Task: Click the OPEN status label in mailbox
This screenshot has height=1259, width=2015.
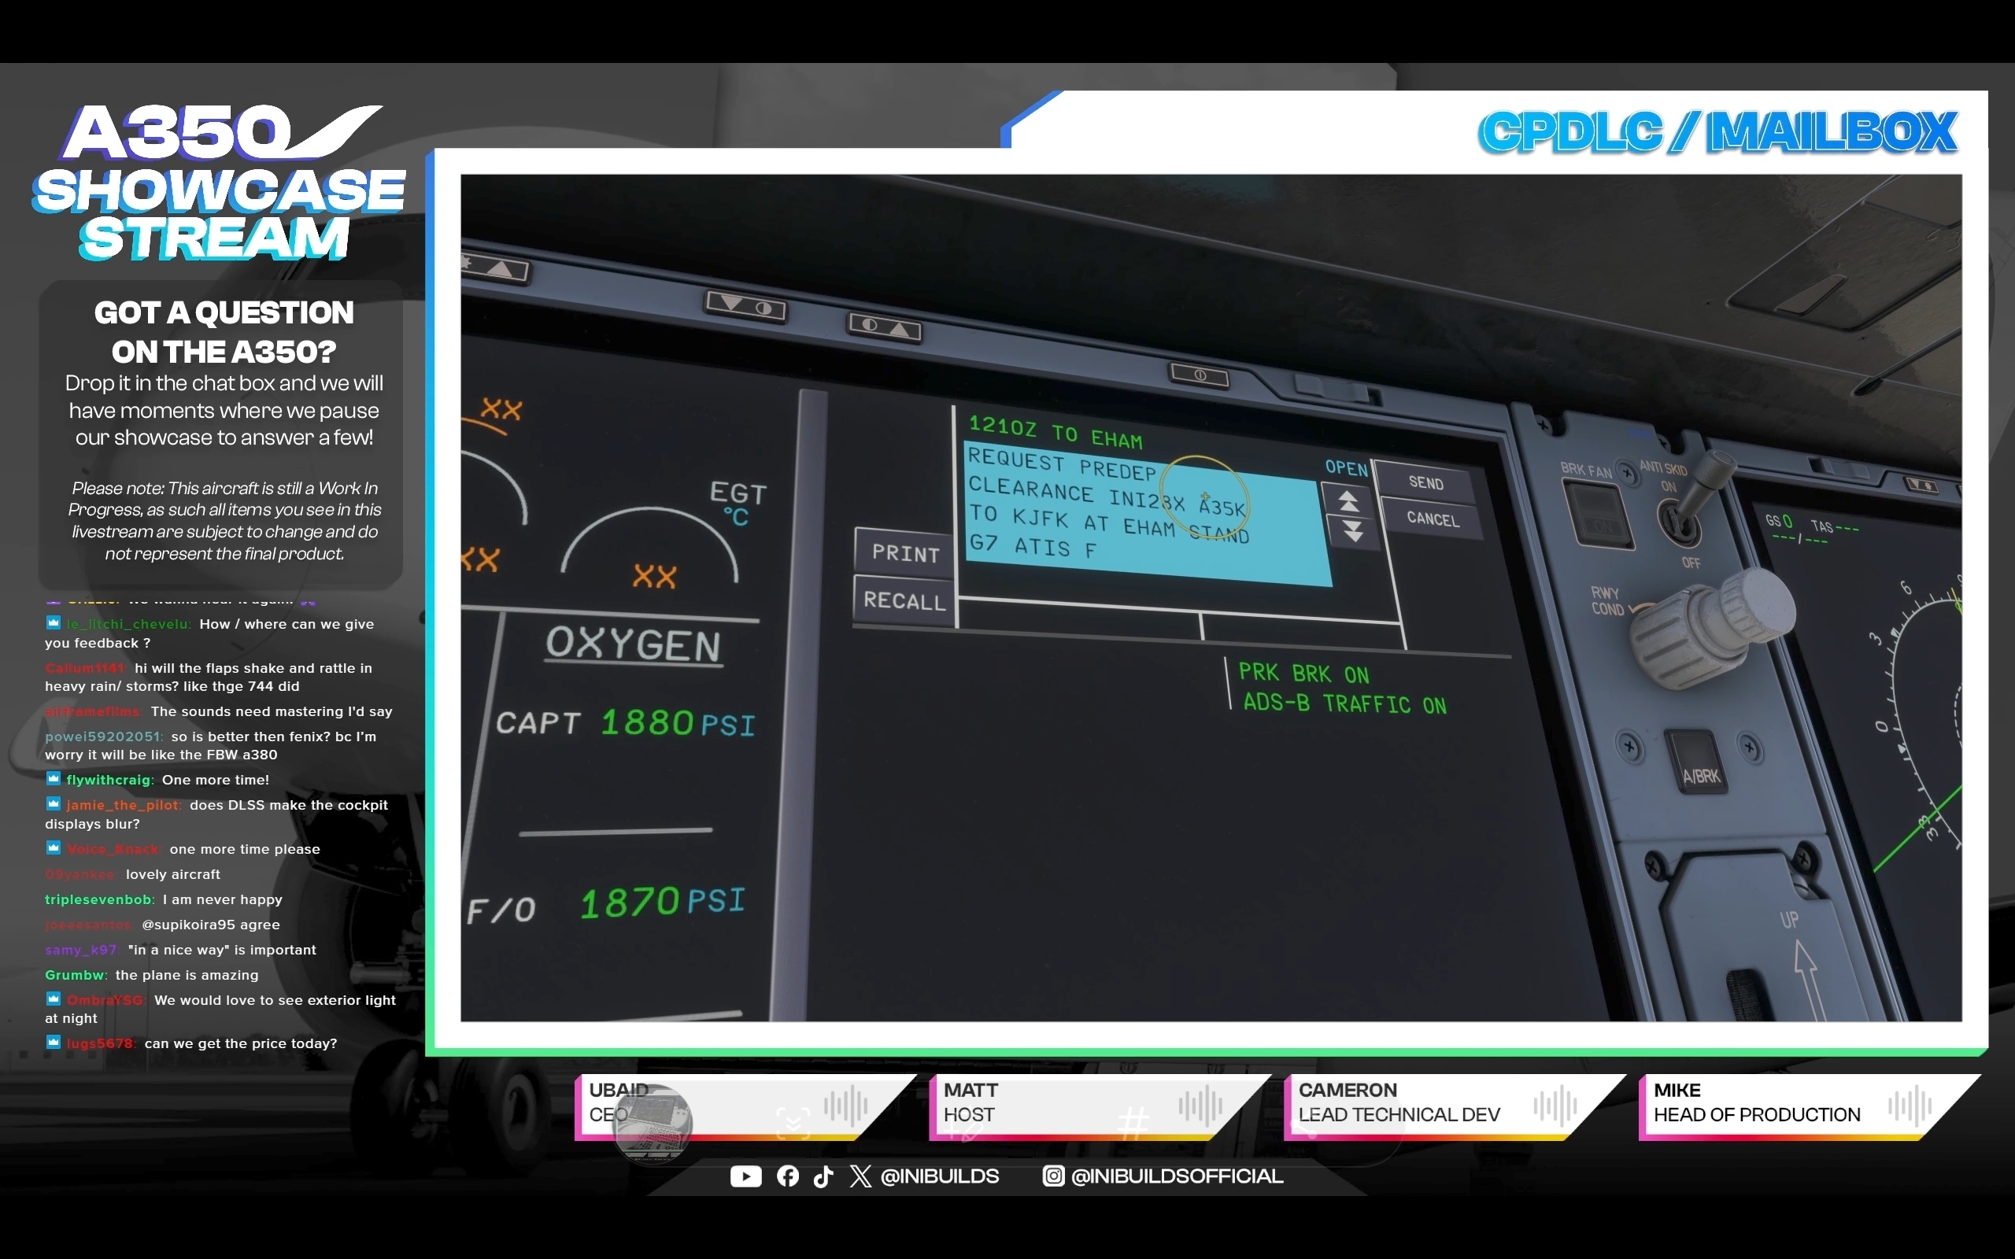Action: click(x=1345, y=468)
